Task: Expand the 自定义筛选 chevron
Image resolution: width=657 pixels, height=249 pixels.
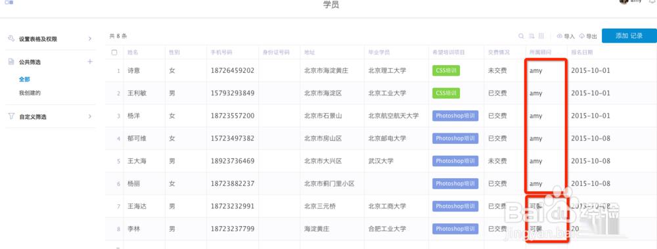Action: tap(89, 116)
